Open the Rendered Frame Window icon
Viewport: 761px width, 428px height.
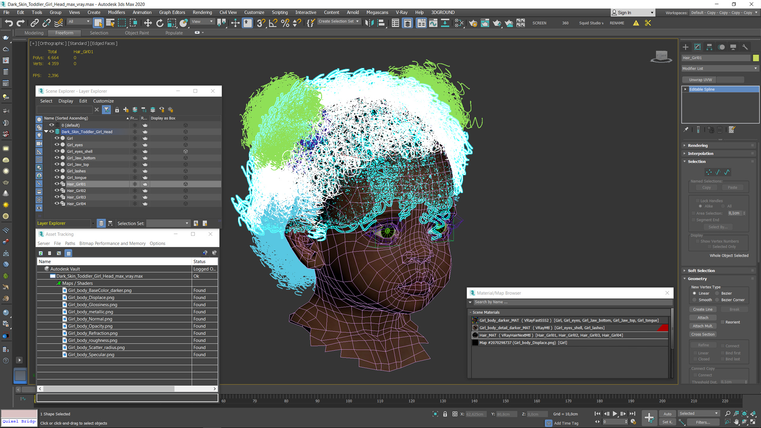tap(485, 23)
